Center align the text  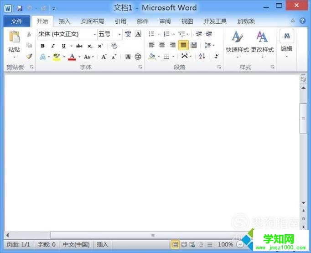tap(162, 45)
